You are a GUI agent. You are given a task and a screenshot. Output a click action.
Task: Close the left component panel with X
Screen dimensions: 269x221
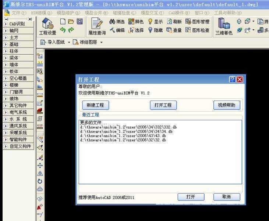[x=30, y=19]
